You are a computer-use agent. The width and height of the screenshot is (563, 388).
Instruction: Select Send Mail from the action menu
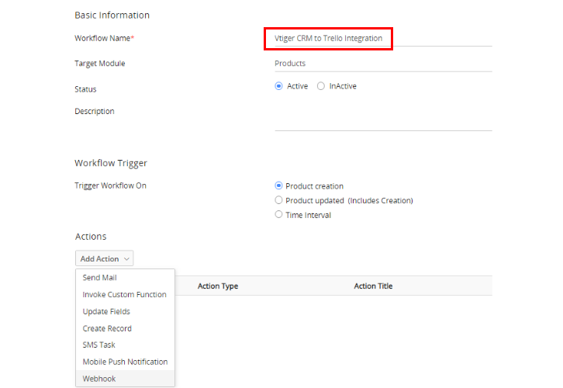pos(125,278)
